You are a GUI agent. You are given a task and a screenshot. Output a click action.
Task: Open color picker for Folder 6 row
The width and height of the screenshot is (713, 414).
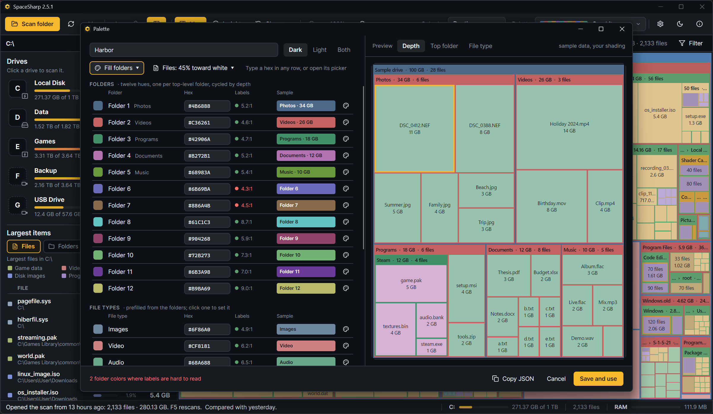tap(346, 189)
